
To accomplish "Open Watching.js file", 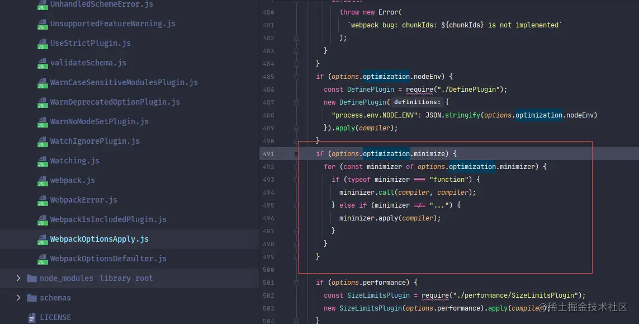I will (74, 161).
